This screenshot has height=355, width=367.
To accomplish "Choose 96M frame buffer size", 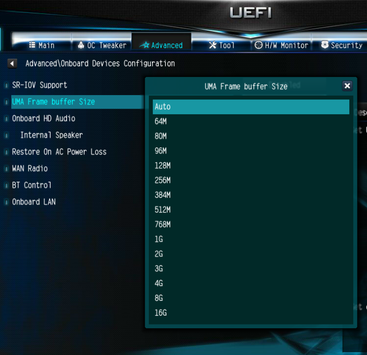I will pos(251,151).
